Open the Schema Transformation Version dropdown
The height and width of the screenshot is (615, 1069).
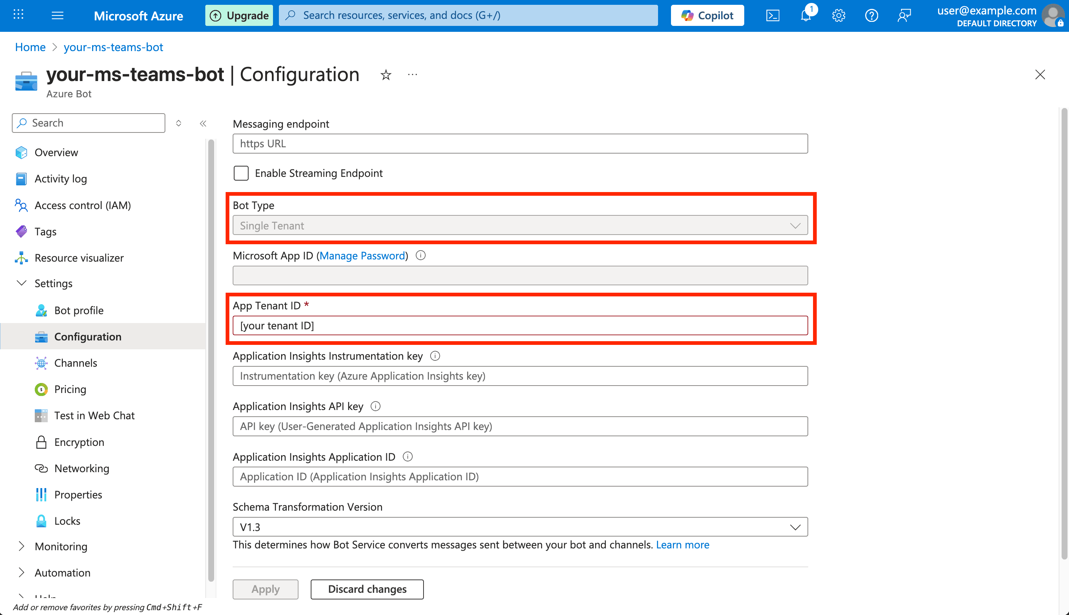[x=795, y=527]
